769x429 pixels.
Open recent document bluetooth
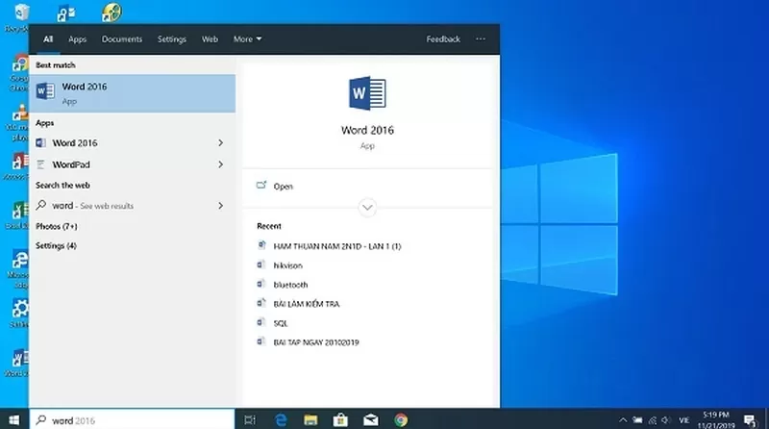click(290, 285)
